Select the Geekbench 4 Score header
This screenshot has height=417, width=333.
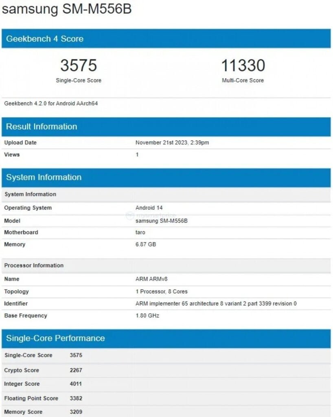(x=45, y=39)
